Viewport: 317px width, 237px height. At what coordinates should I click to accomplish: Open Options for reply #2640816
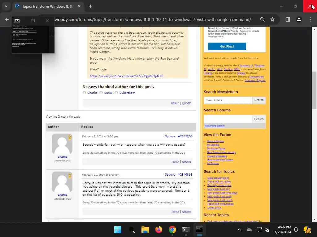(x=170, y=175)
